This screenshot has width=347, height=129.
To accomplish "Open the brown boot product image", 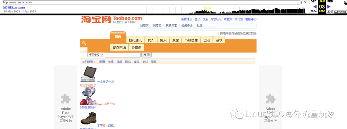I will coord(88,118).
